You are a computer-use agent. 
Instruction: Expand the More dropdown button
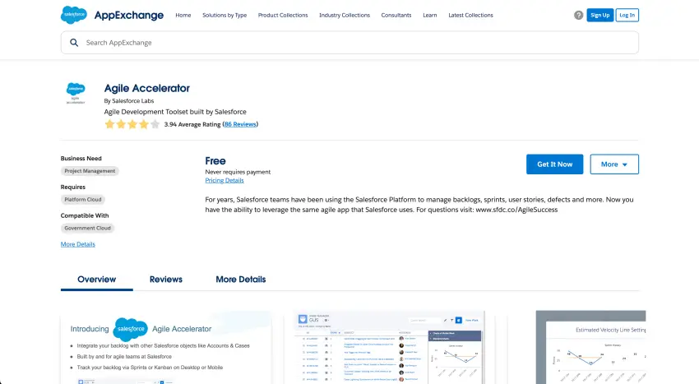(x=614, y=164)
